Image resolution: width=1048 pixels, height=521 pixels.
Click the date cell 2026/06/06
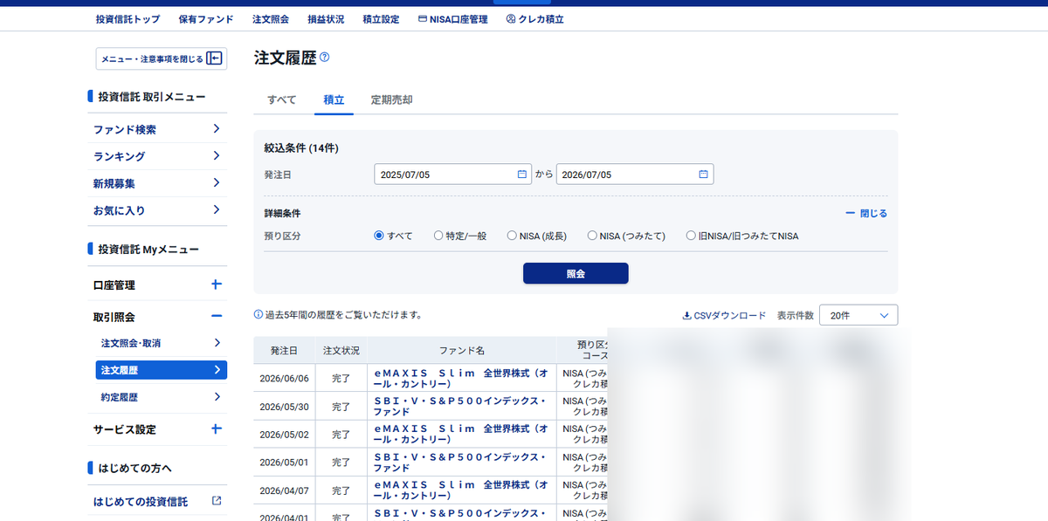coord(284,378)
